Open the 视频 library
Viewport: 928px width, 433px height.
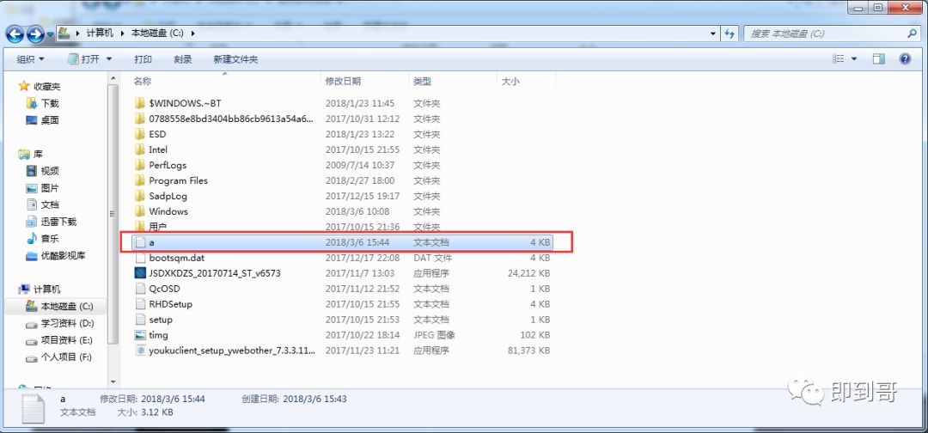43,171
